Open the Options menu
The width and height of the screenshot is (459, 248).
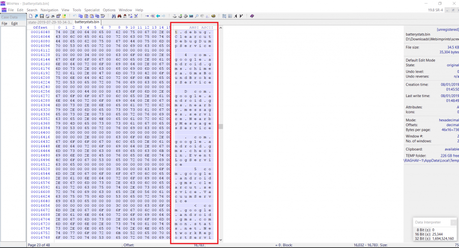pyautogui.click(x=109, y=10)
